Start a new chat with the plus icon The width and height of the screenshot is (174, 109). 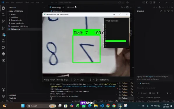[x=154, y=7]
